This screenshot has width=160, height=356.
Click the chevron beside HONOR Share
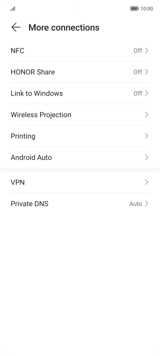pos(146,72)
